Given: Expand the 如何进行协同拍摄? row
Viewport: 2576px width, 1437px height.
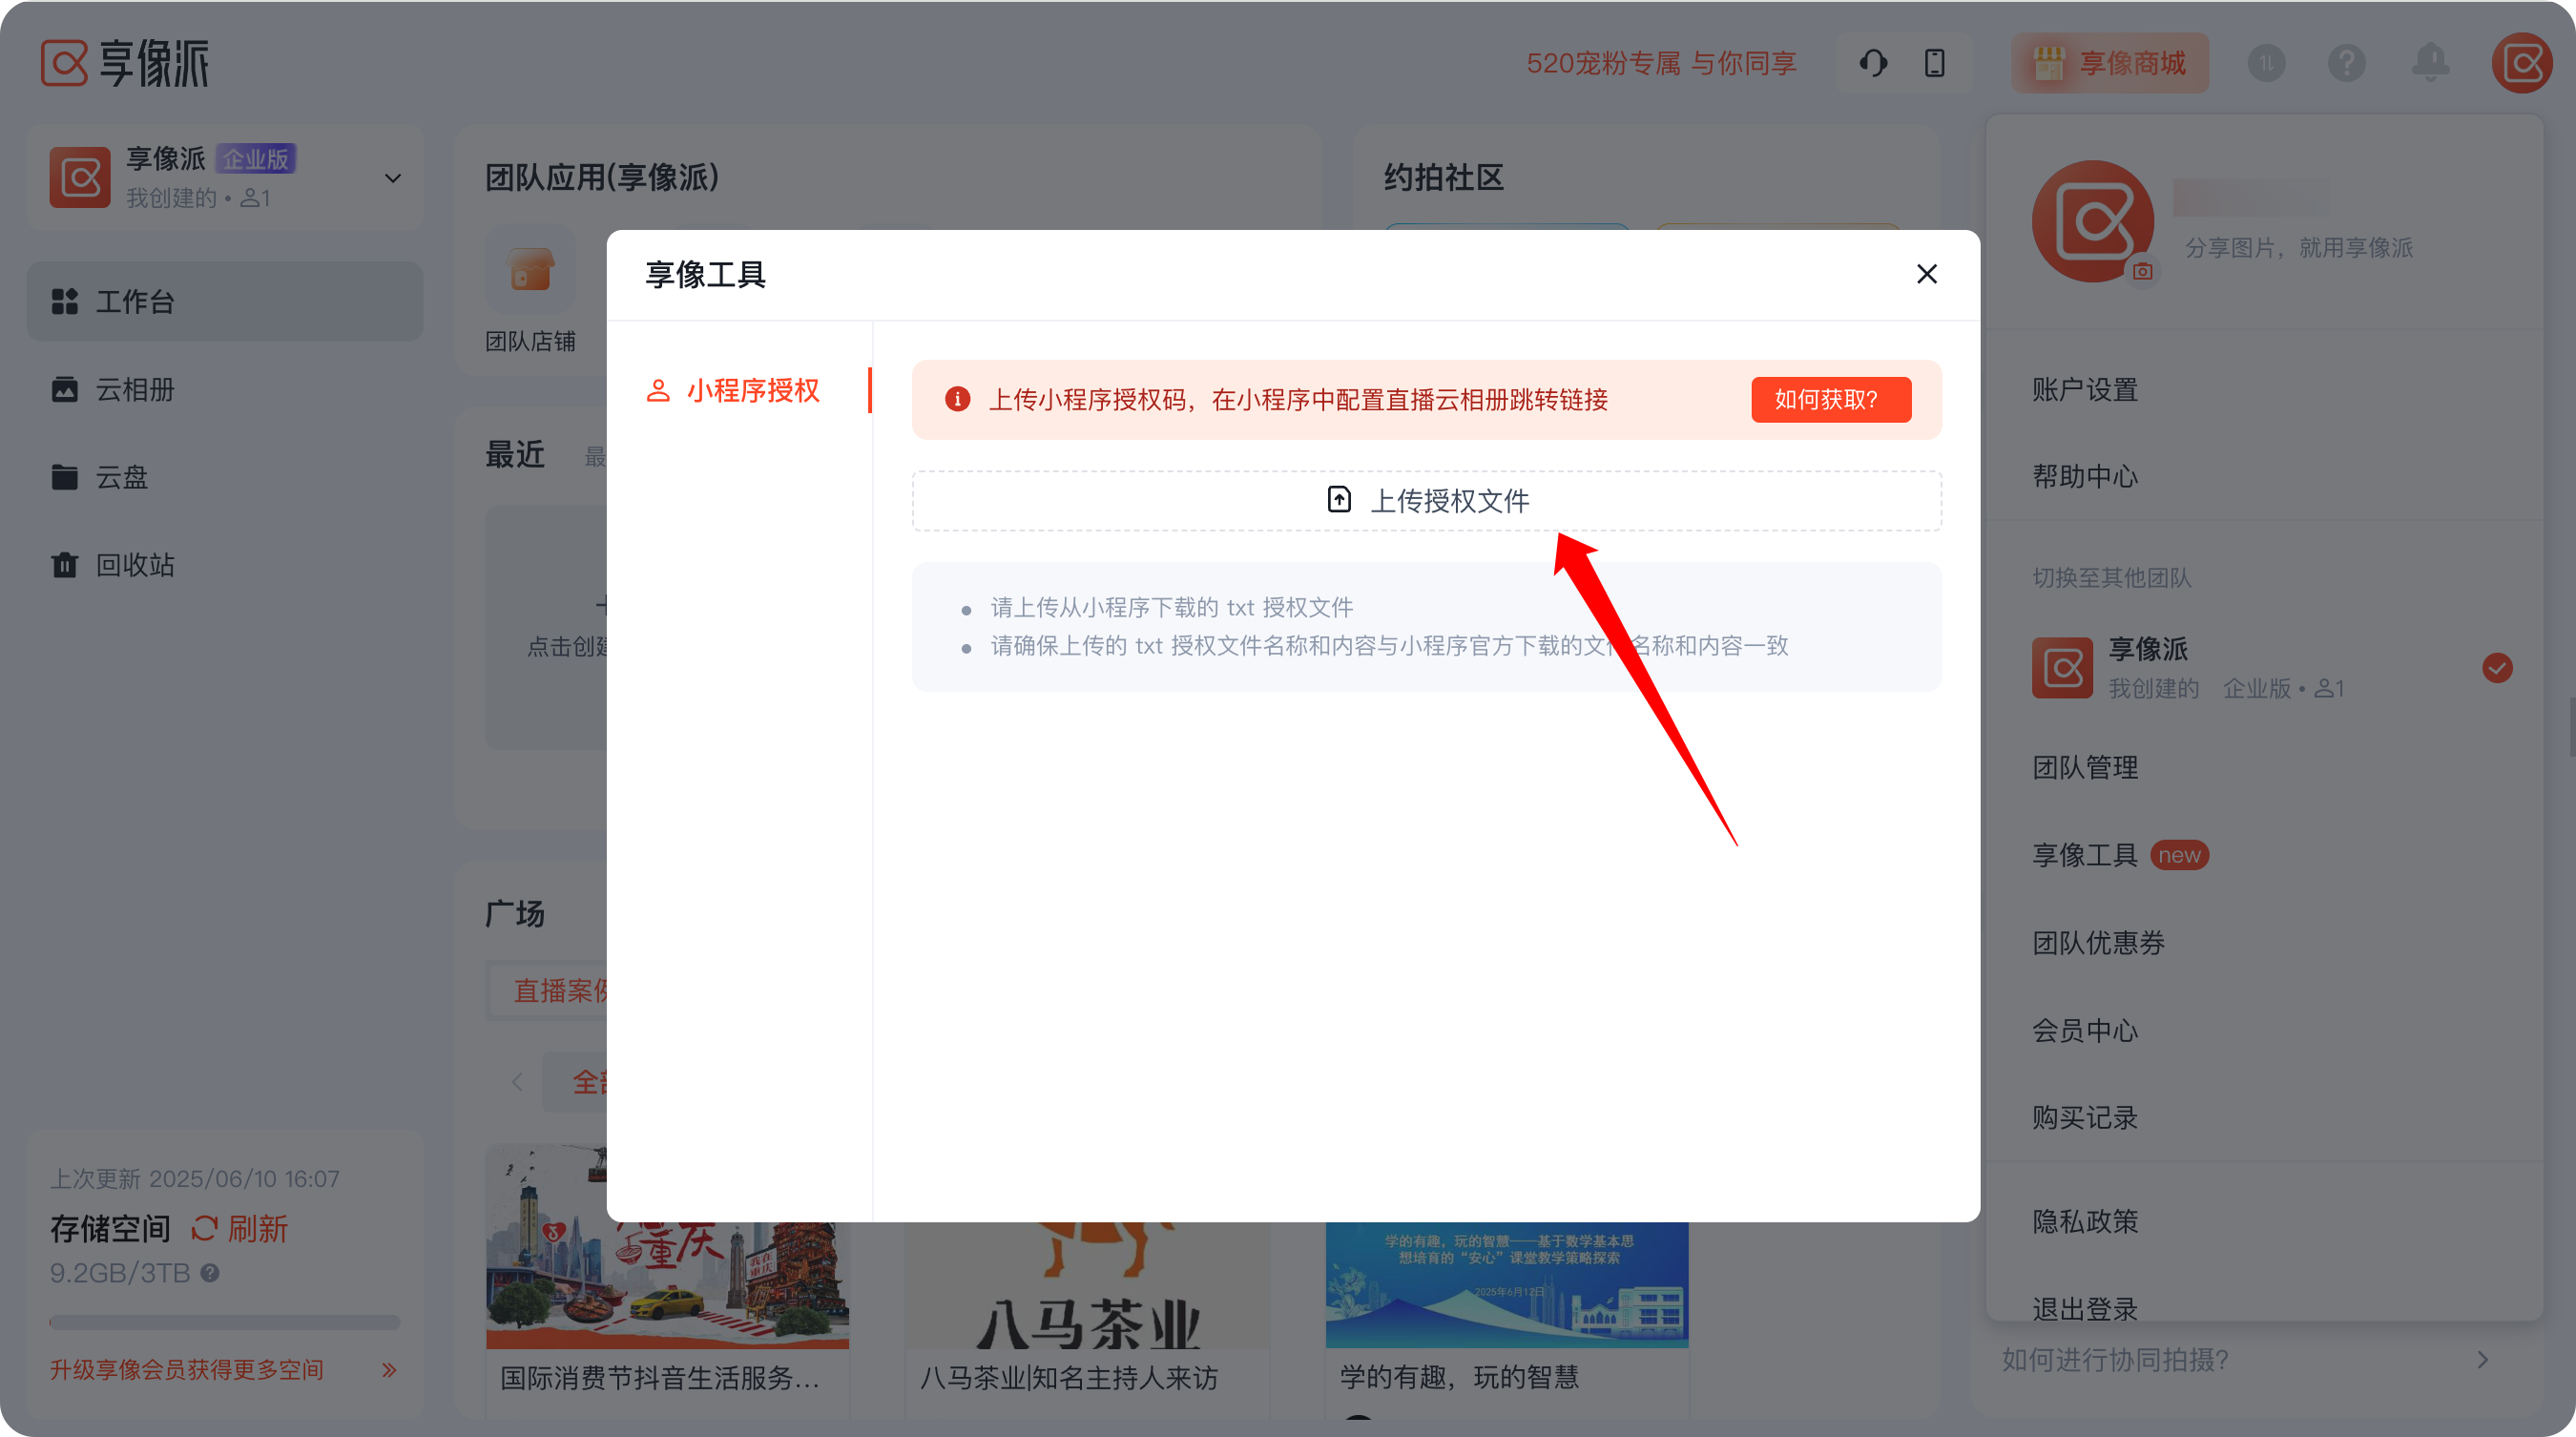Looking at the screenshot, I should pyautogui.click(x=2245, y=1359).
